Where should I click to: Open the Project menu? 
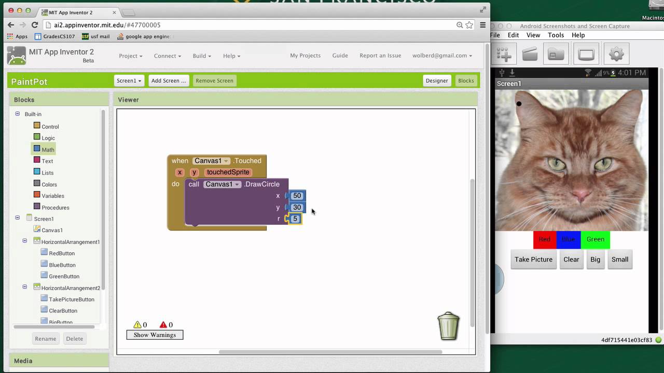[x=131, y=56]
